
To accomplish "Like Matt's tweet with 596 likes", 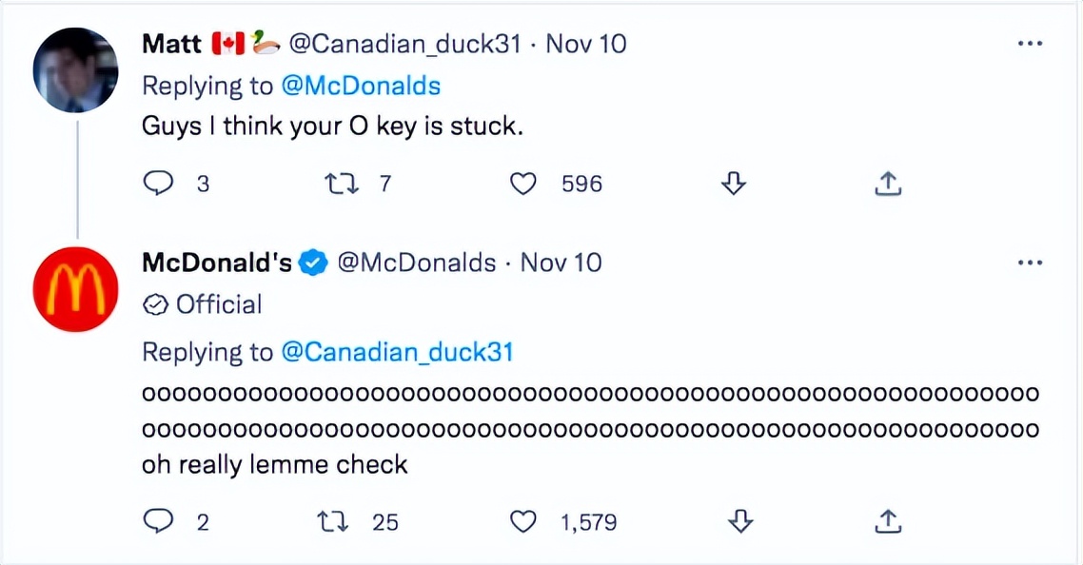I will pos(523,184).
